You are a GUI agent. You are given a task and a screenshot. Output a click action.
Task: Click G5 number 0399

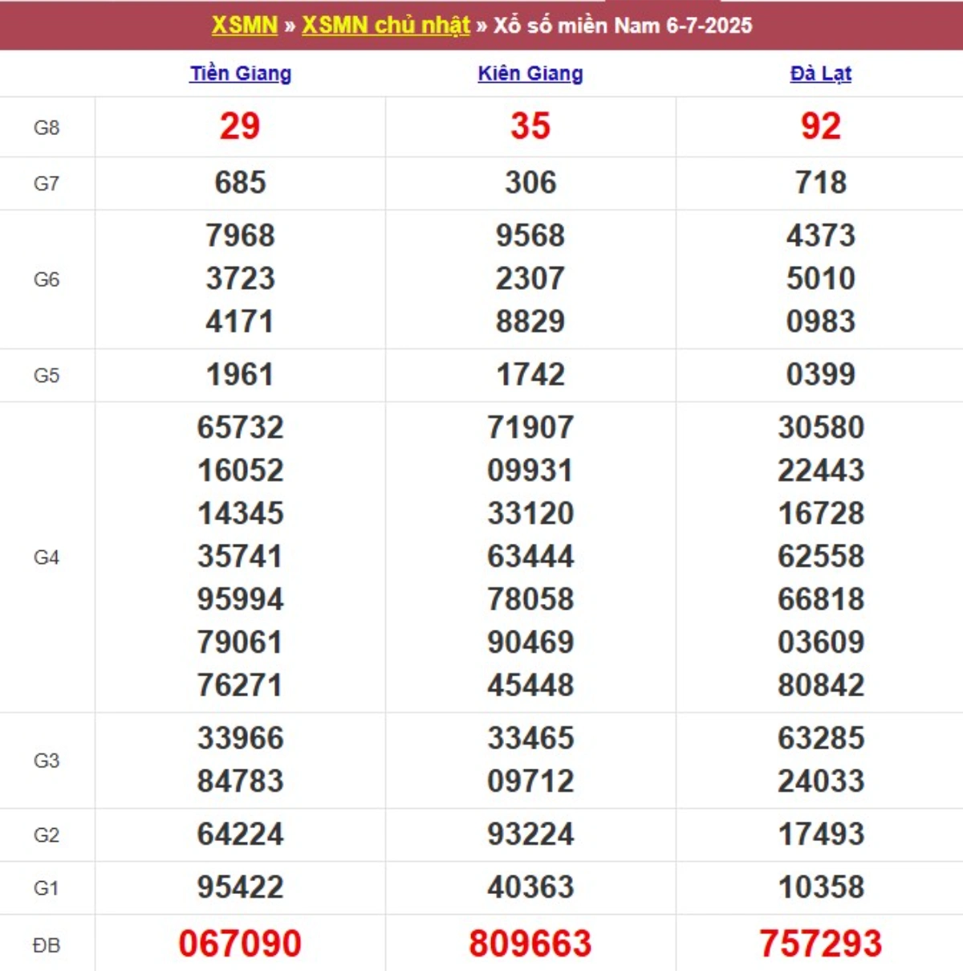(821, 374)
